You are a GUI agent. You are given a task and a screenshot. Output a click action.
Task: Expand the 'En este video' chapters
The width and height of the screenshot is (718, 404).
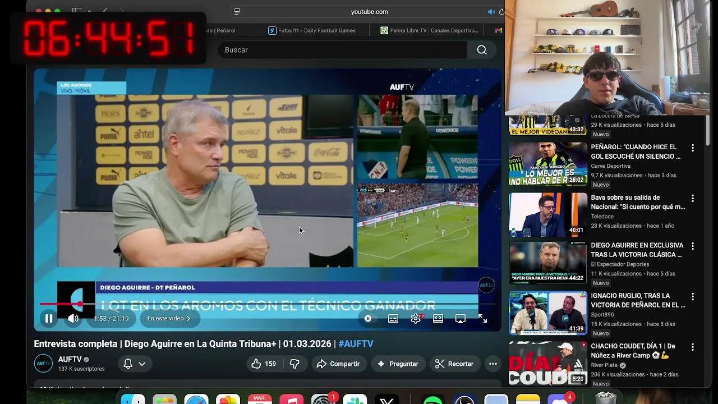point(169,319)
